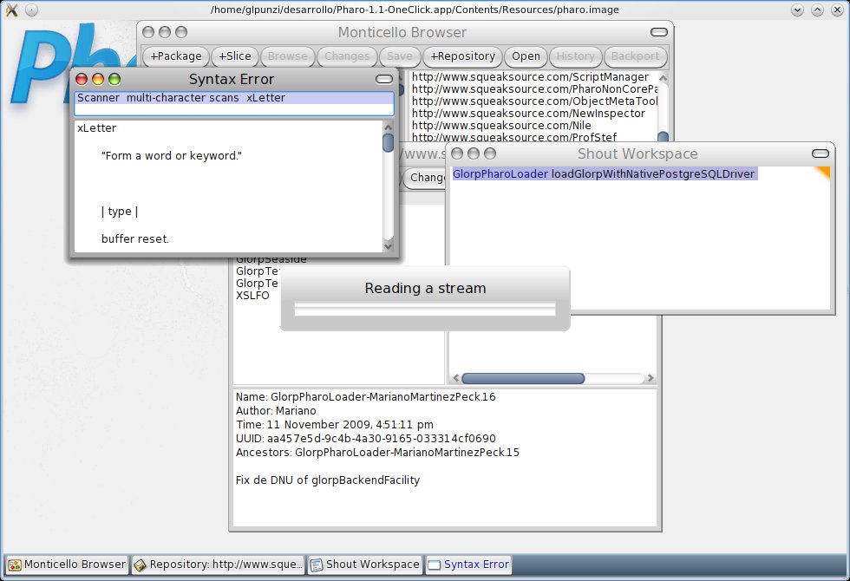
Task: Switch to the Repository taskbar entry
Action: pyautogui.click(x=218, y=565)
